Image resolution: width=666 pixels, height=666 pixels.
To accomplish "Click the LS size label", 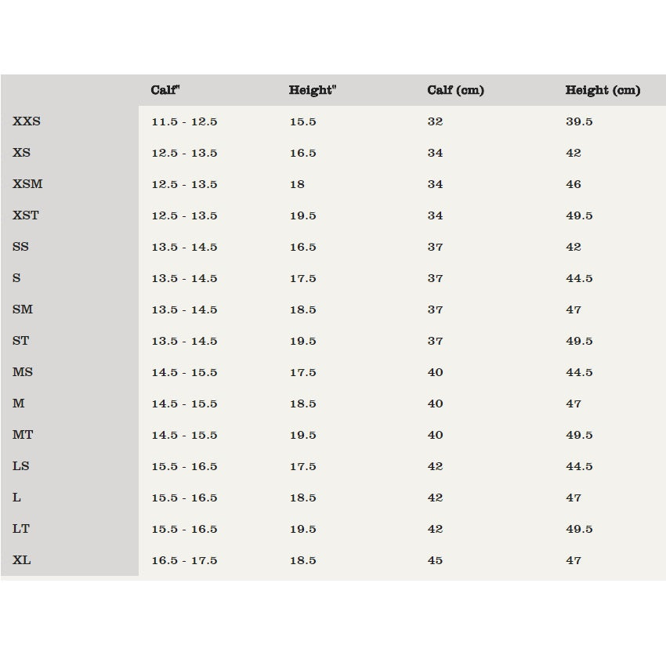I will 20,466.
